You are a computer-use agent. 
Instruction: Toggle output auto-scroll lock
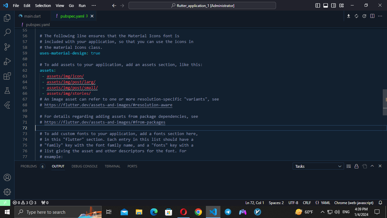[356, 166]
